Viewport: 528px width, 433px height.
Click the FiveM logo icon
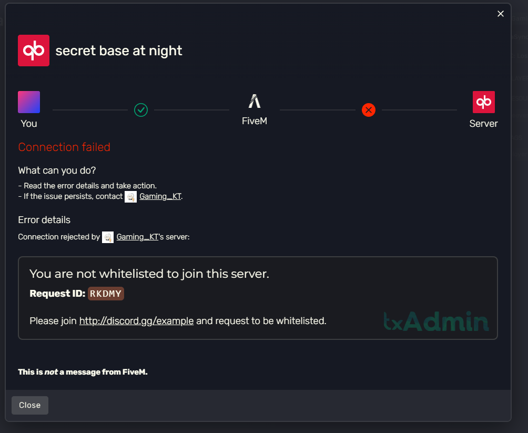(255, 101)
